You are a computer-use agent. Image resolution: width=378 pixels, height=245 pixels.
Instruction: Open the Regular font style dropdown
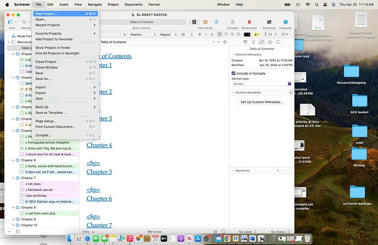pyautogui.click(x=168, y=34)
